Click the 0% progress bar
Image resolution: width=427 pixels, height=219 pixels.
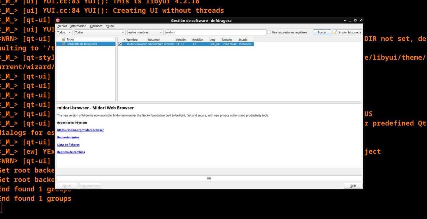209,178
